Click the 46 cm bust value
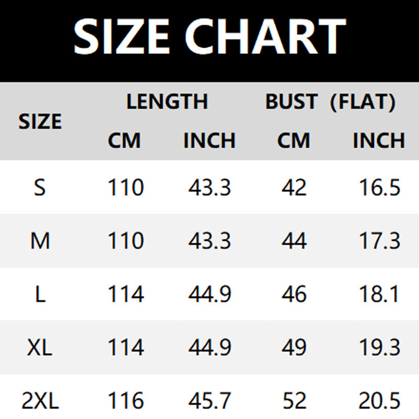Screen dimensions: 419x419 (x=294, y=294)
